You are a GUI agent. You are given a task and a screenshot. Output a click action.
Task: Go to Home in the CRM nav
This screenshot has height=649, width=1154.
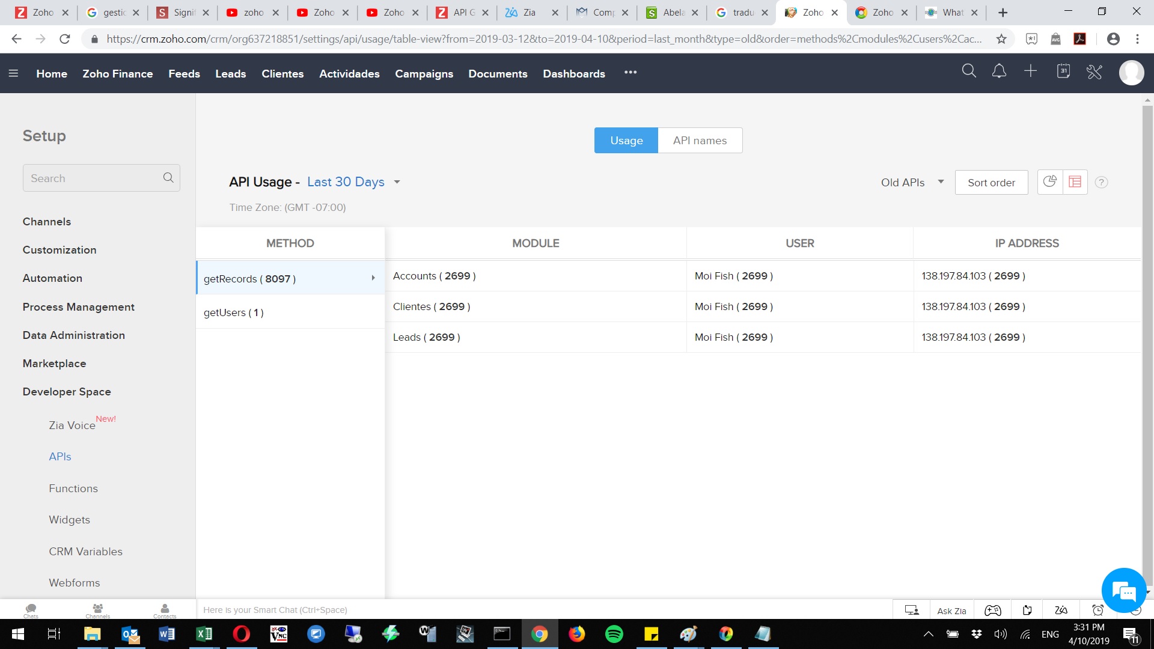click(x=52, y=73)
